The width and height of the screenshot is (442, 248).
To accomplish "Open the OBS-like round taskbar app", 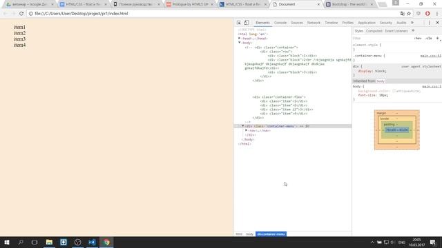I will [78, 242].
